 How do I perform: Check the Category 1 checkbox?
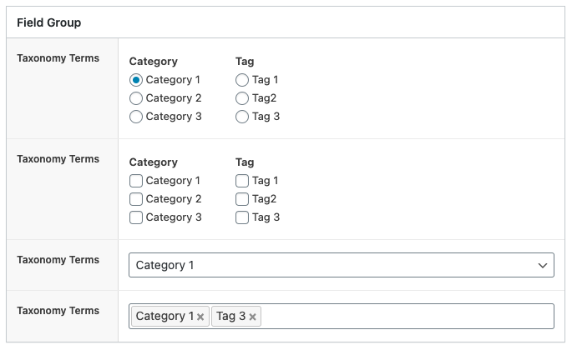coord(136,181)
